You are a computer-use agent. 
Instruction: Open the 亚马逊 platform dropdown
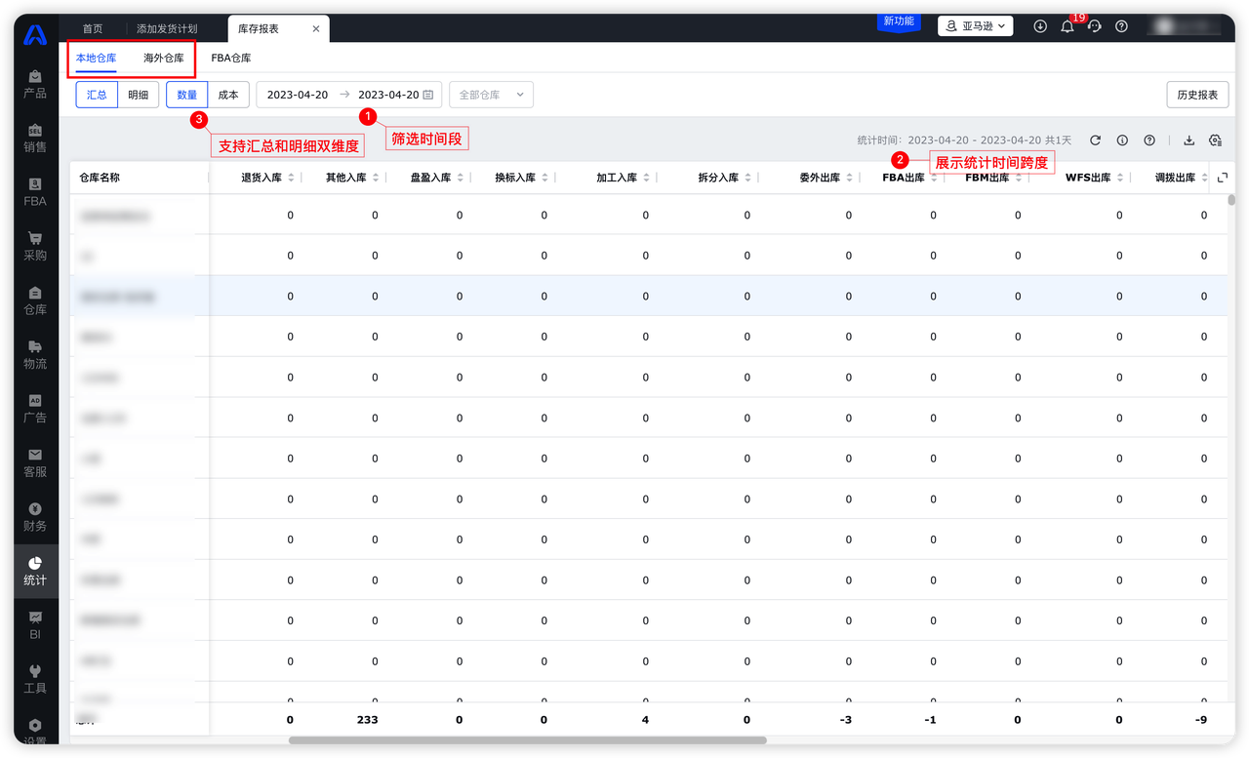[x=975, y=26]
